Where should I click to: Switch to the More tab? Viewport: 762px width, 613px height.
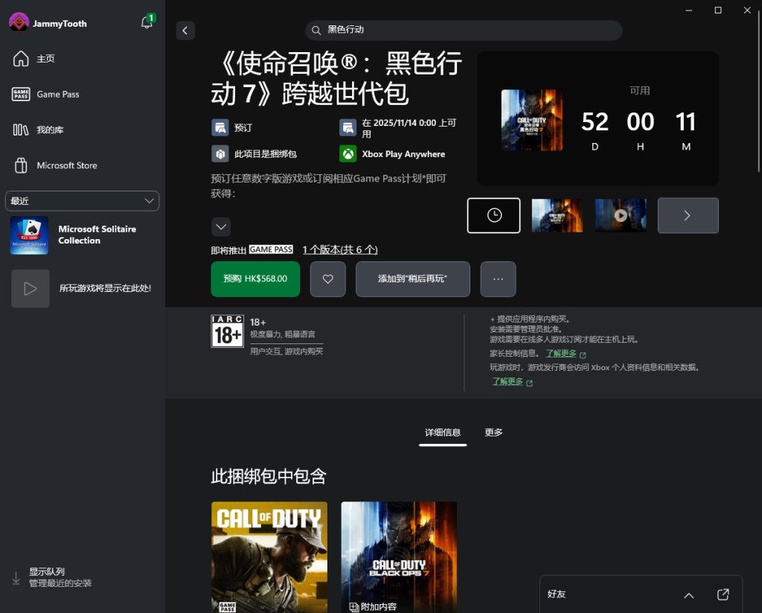pos(493,433)
